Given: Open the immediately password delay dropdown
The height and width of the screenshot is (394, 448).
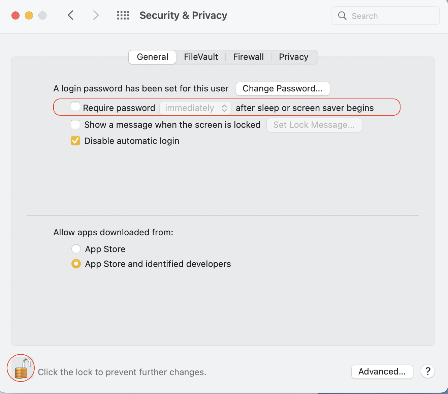Looking at the screenshot, I should click(x=195, y=108).
